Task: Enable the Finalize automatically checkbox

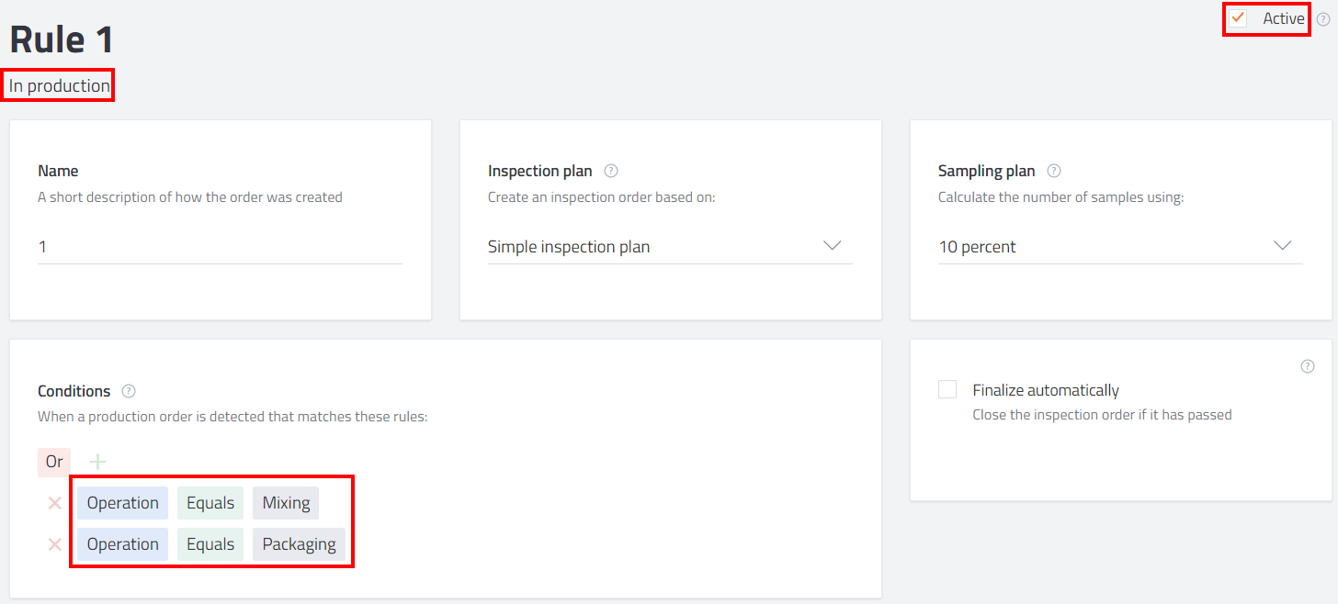Action: click(947, 389)
